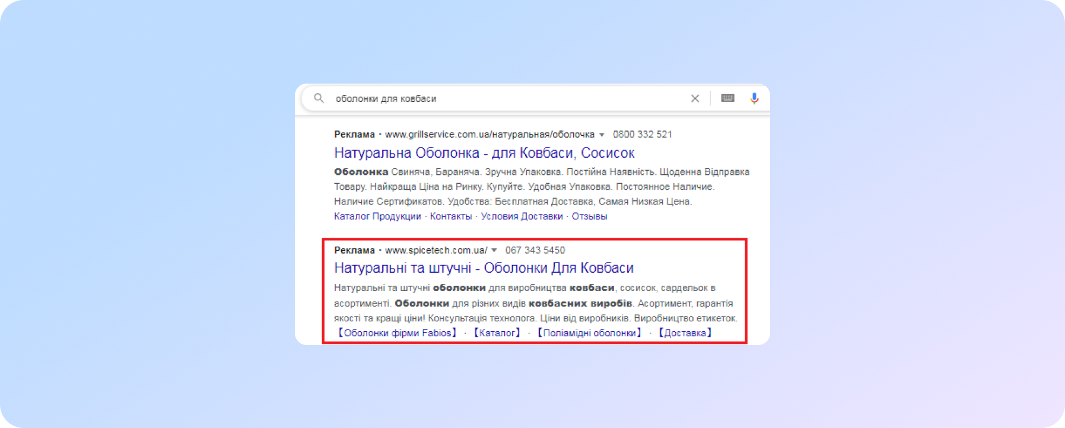Open the Оболонки фірми Fabios sitelink

[x=398, y=333]
